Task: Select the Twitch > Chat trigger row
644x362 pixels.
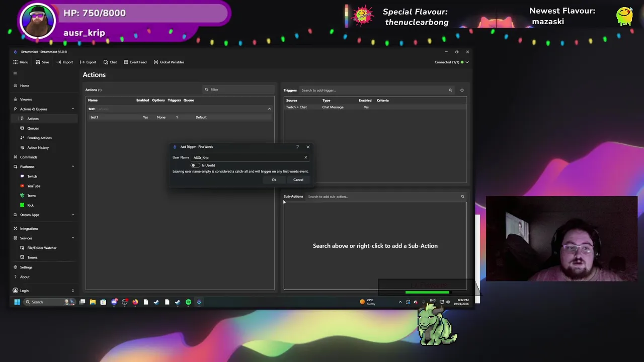Action: point(375,107)
